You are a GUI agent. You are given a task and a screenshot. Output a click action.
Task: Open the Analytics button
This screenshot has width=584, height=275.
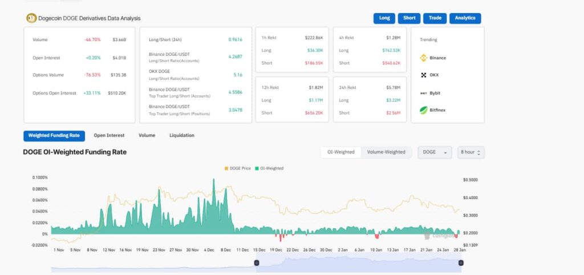(465, 18)
